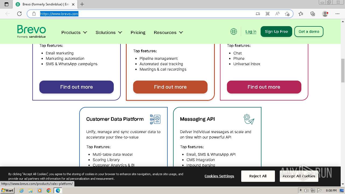Open browser Settings and more menu
The width and height of the screenshot is (345, 194).
point(337,14)
